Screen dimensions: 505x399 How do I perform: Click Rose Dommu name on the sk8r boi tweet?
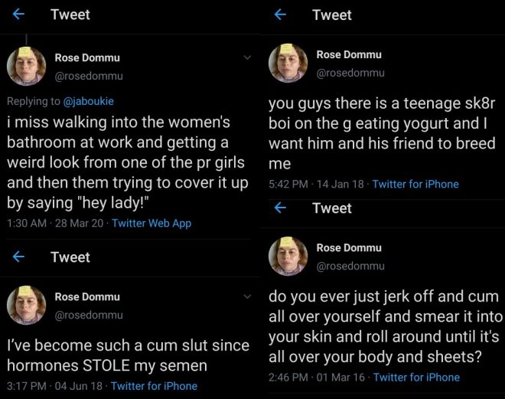click(x=349, y=54)
